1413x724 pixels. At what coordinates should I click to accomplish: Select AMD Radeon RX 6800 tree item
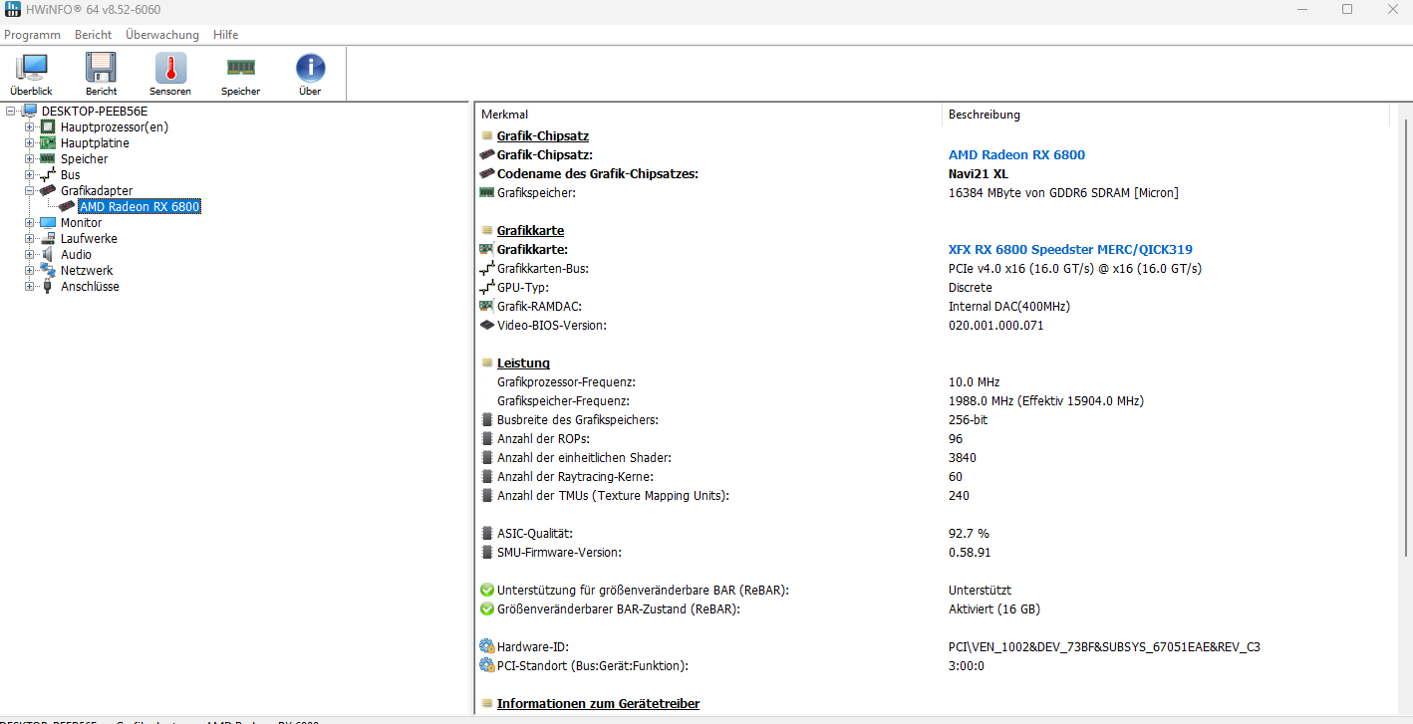click(141, 206)
